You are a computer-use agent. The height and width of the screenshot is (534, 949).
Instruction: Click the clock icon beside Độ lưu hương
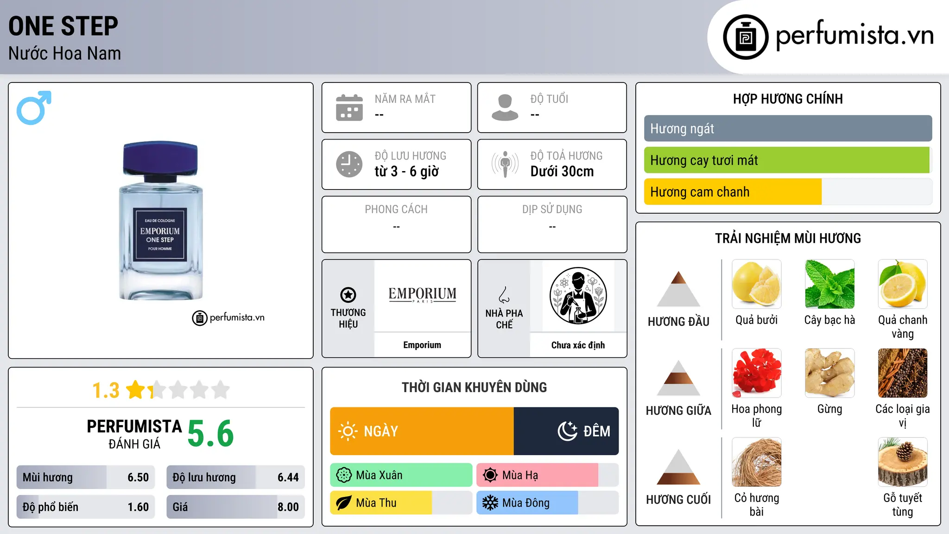click(x=349, y=164)
